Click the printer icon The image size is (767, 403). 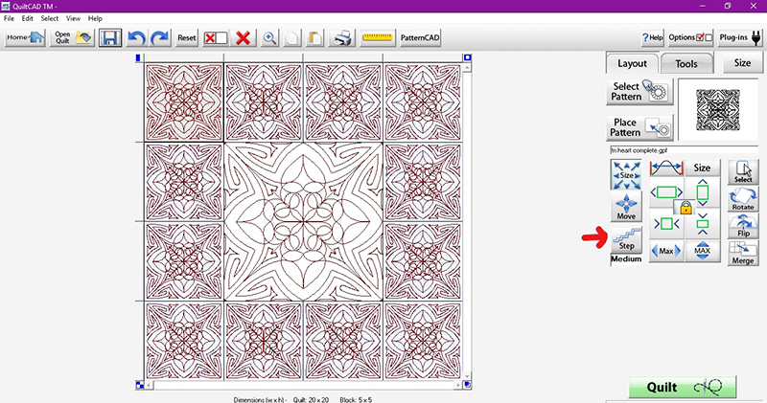pos(341,38)
